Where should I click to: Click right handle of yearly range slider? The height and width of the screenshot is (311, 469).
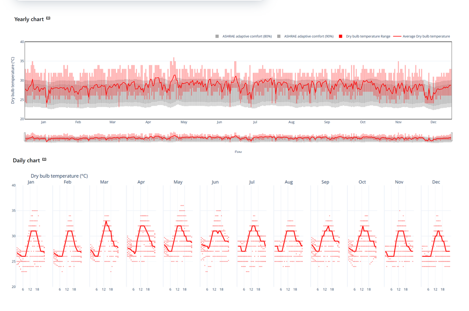[x=452, y=137]
